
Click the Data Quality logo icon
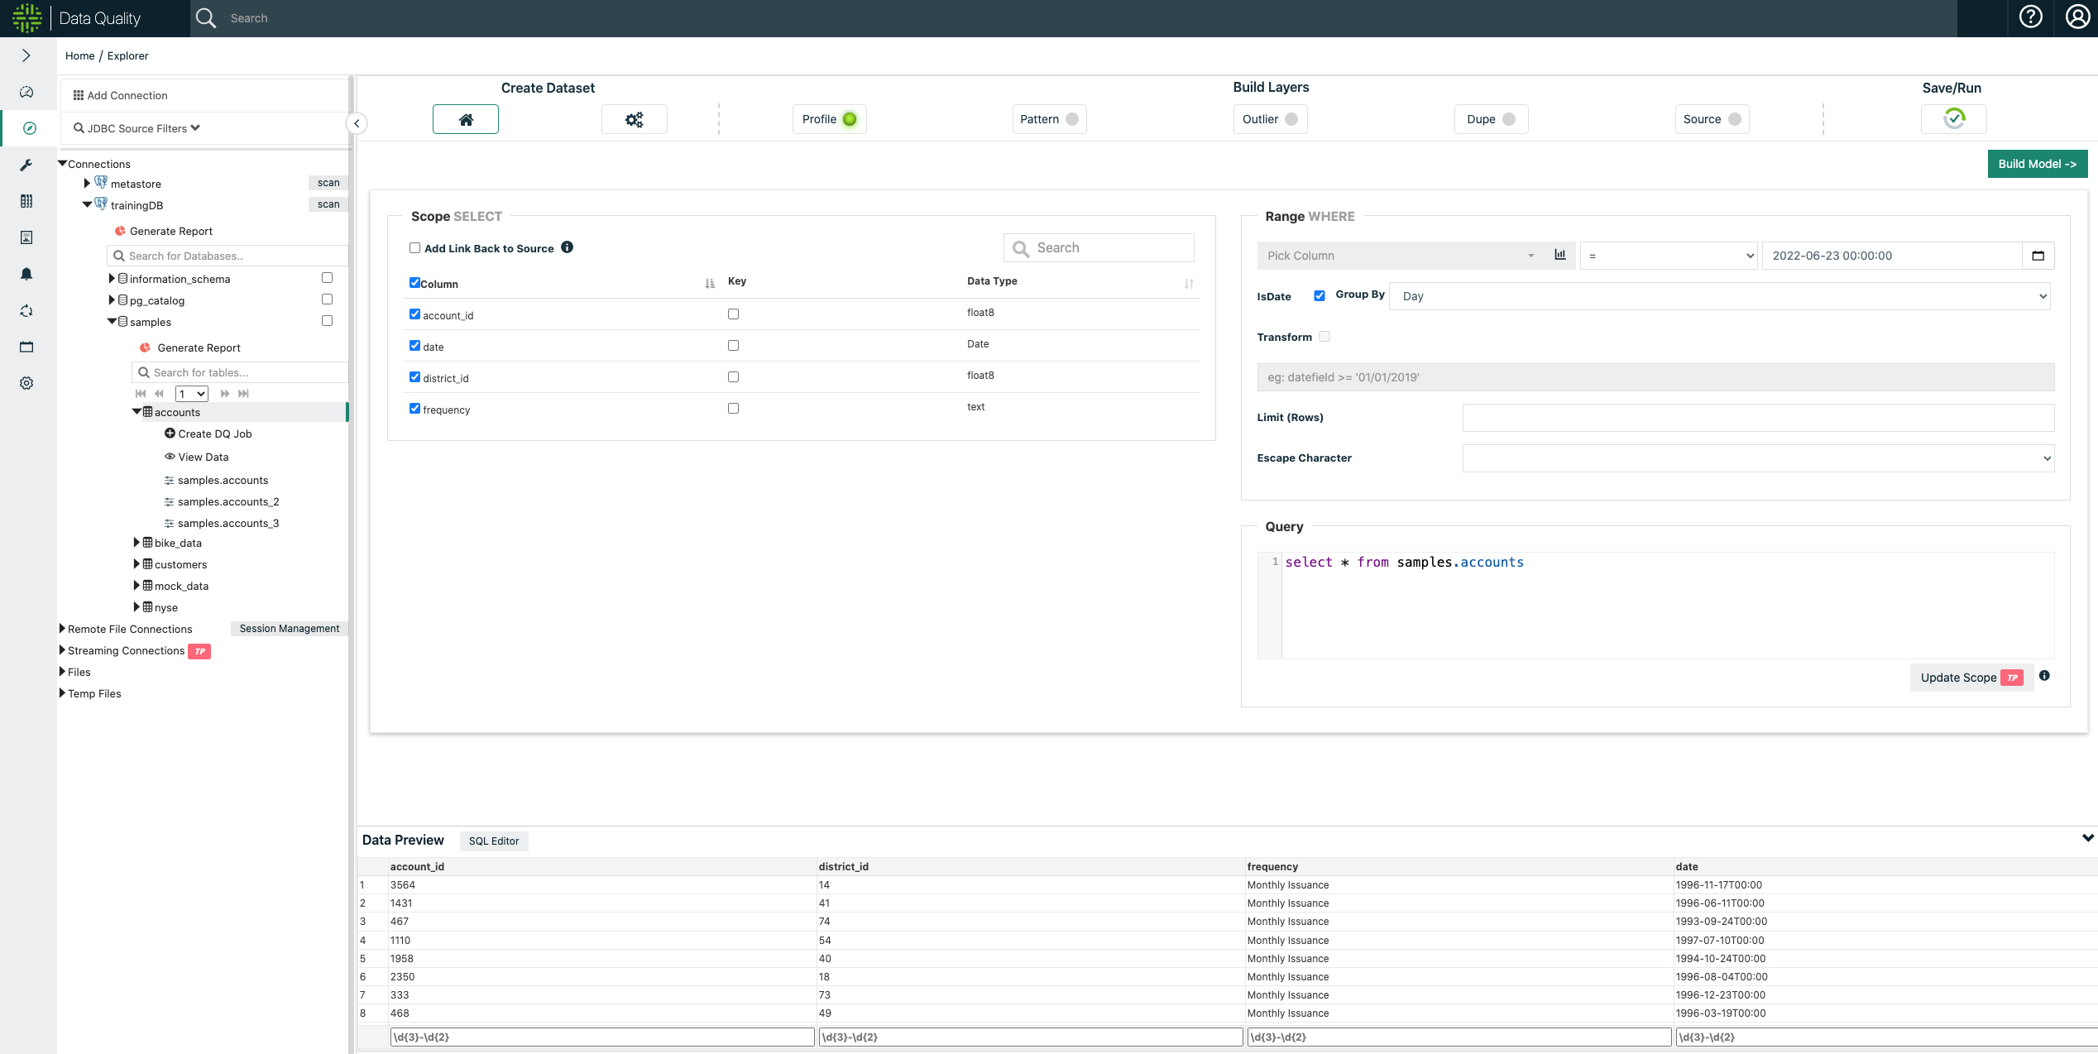(26, 18)
